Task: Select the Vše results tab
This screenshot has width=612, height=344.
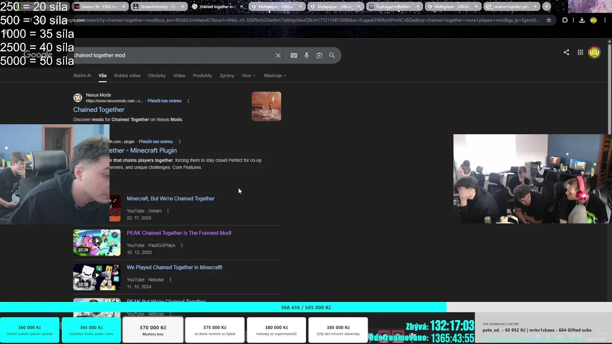Action: point(103,75)
